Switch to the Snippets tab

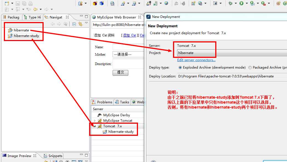[53, 156]
